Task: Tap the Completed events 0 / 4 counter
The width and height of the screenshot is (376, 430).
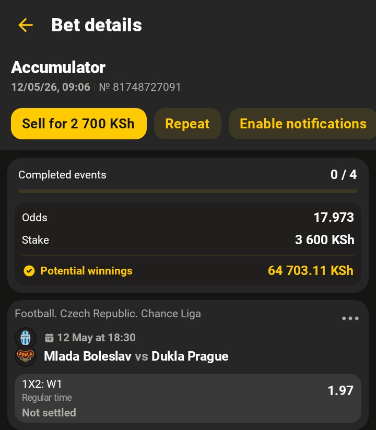Action: (344, 175)
